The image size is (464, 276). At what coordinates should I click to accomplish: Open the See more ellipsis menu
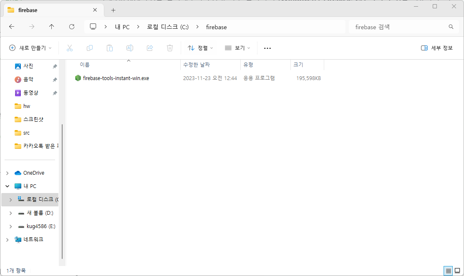click(267, 48)
